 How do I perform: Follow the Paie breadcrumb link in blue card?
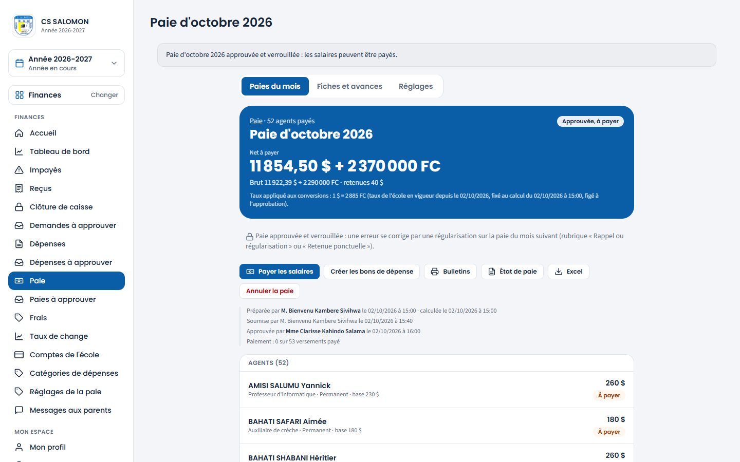click(x=256, y=121)
